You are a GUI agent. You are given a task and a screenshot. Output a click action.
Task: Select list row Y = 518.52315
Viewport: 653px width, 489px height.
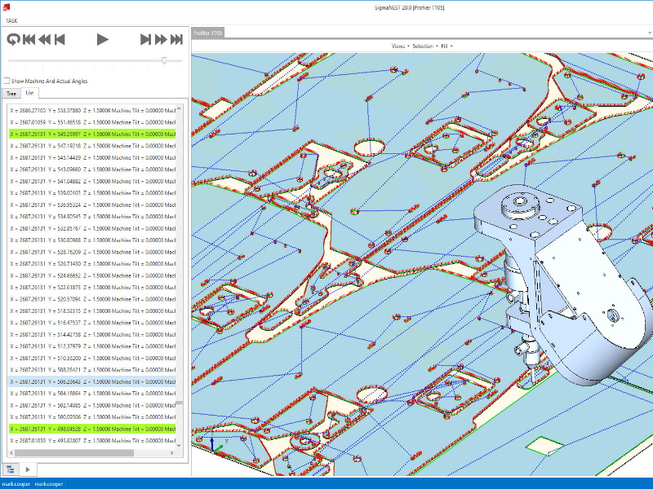coord(92,311)
